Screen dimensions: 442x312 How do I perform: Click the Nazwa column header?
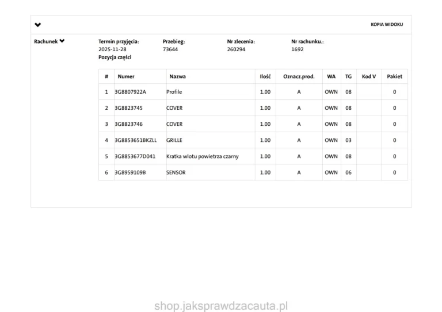pos(177,76)
